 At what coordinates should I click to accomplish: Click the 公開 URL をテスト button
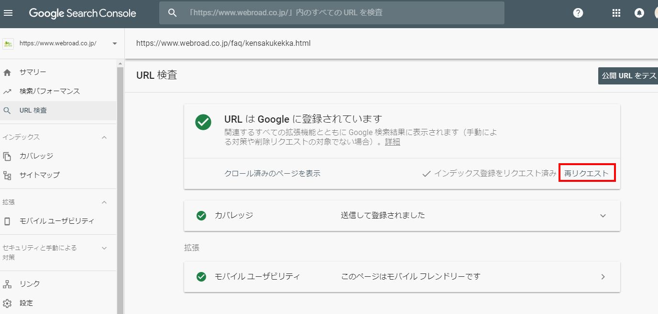coord(628,76)
